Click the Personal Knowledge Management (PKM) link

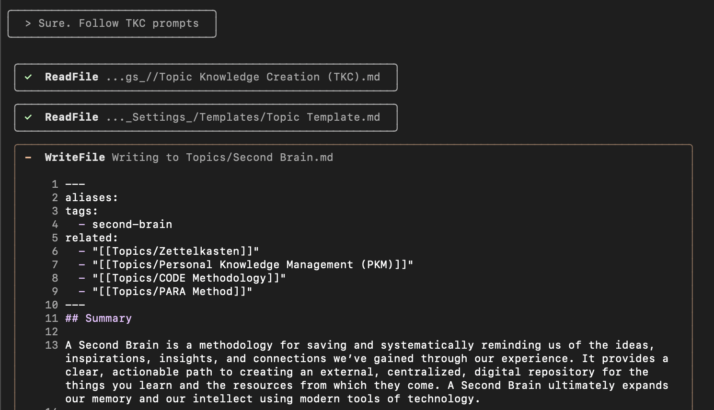[253, 265]
